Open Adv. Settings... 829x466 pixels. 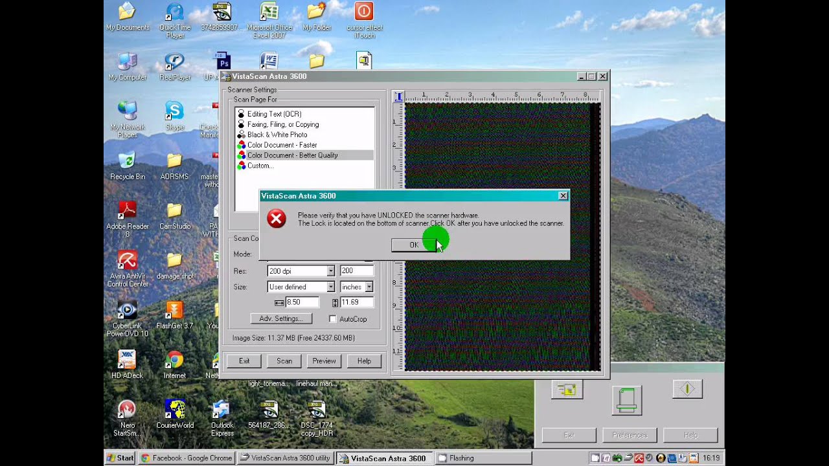pyautogui.click(x=281, y=318)
